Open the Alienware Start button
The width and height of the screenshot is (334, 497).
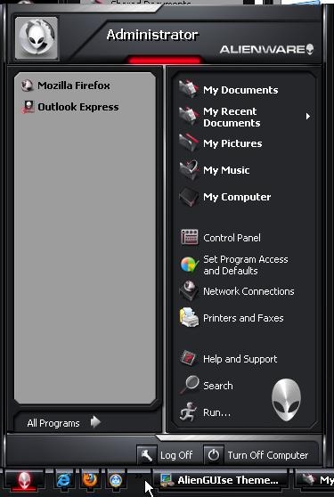[x=24, y=480]
